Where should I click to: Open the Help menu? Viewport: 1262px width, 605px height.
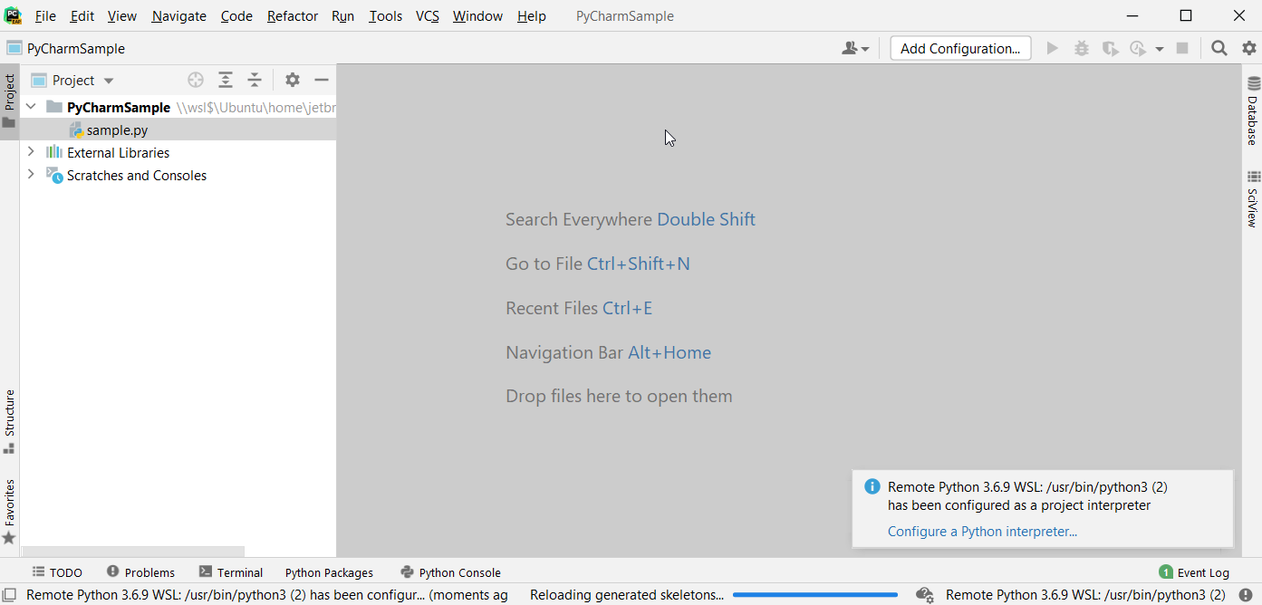point(532,16)
